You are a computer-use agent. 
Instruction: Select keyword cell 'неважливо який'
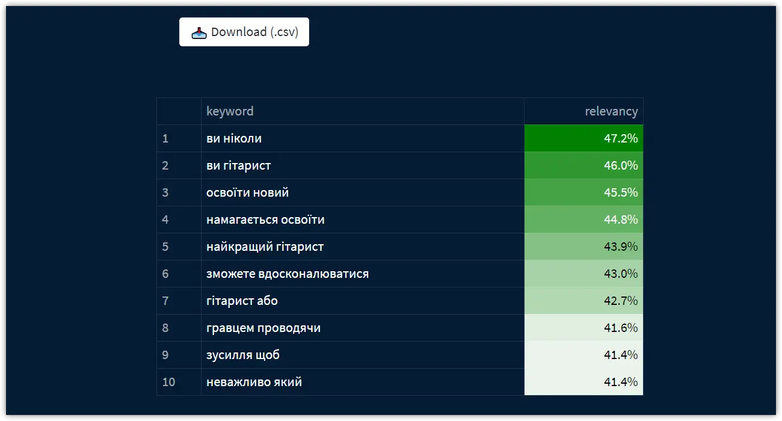[363, 382]
